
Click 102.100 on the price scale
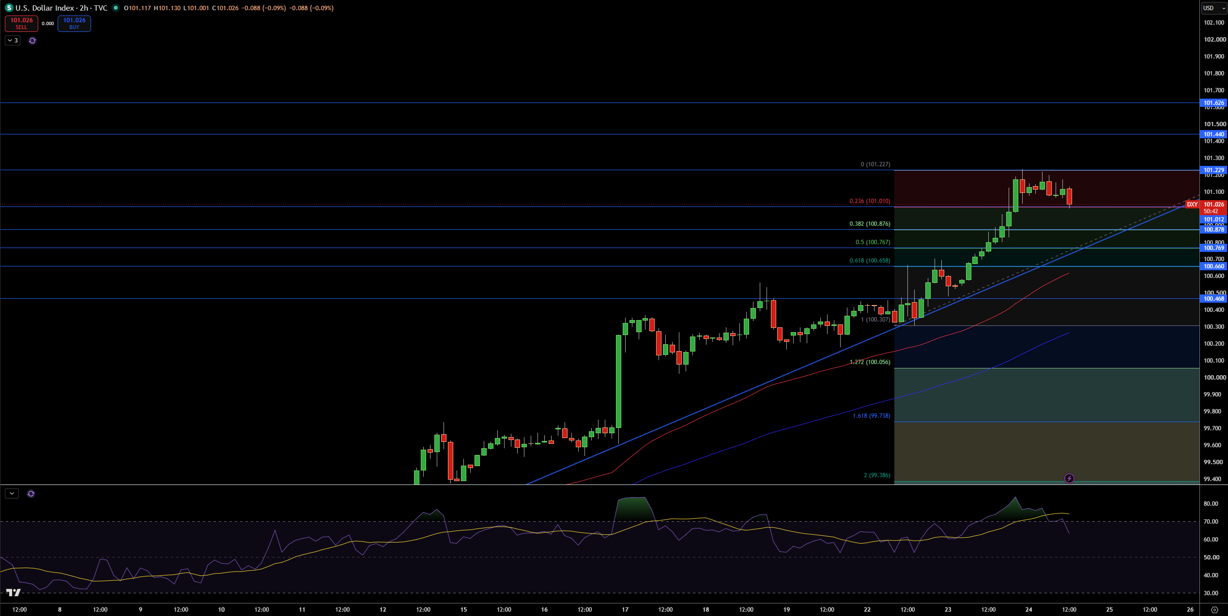[1214, 23]
